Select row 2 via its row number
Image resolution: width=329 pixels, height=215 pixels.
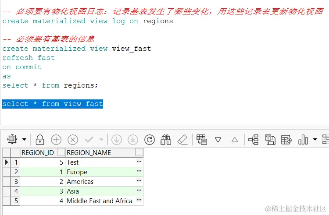pos(16,172)
